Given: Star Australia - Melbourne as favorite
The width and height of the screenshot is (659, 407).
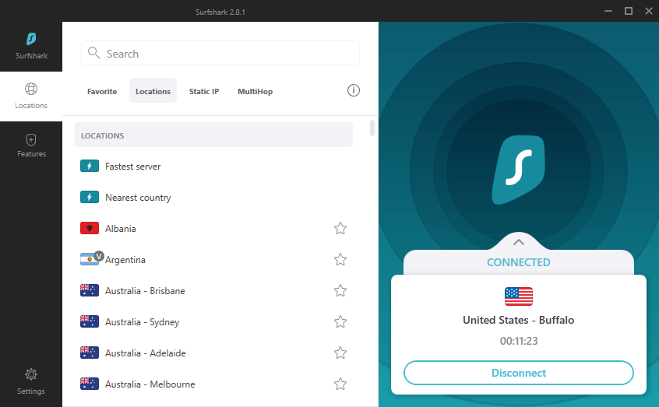Looking at the screenshot, I should coord(340,384).
